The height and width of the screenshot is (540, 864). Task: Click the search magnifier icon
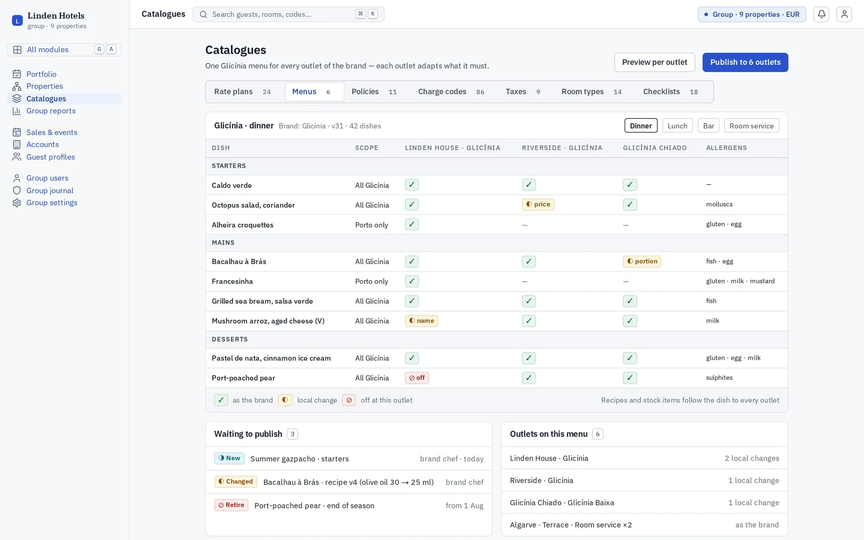pyautogui.click(x=203, y=14)
